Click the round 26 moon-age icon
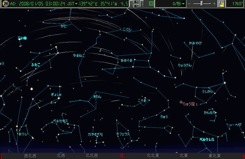Image resolution: width=245 pixels, height=159 pixels. [x=5, y=4]
